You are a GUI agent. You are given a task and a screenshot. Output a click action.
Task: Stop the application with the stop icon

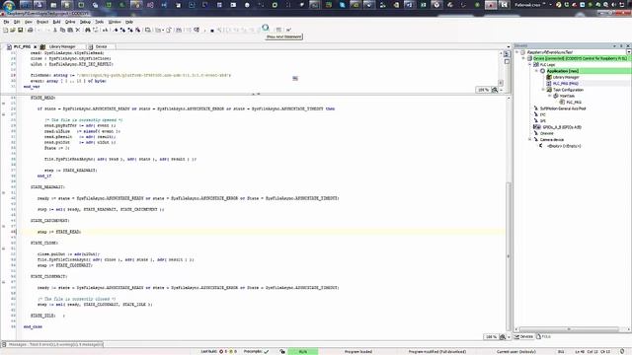(212, 31)
